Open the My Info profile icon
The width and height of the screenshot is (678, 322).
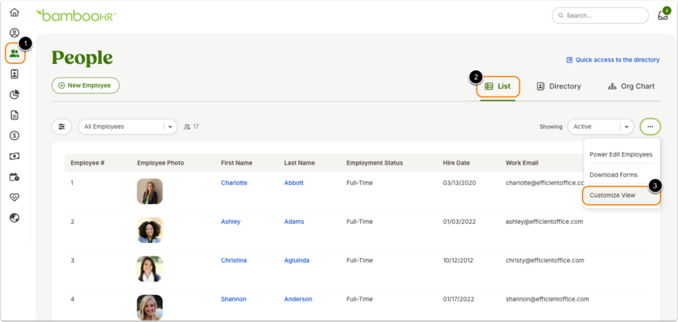point(14,32)
